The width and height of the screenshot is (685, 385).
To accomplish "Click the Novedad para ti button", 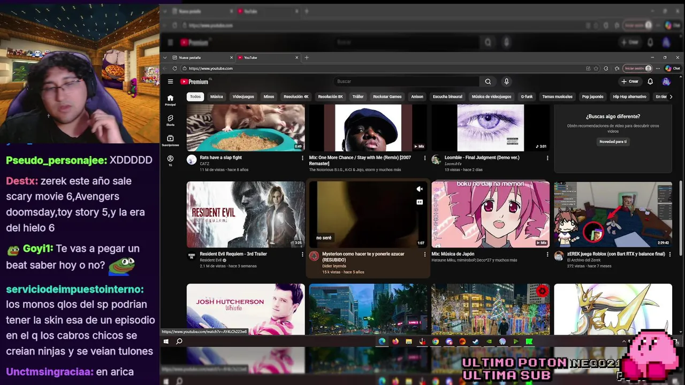I will (613, 142).
